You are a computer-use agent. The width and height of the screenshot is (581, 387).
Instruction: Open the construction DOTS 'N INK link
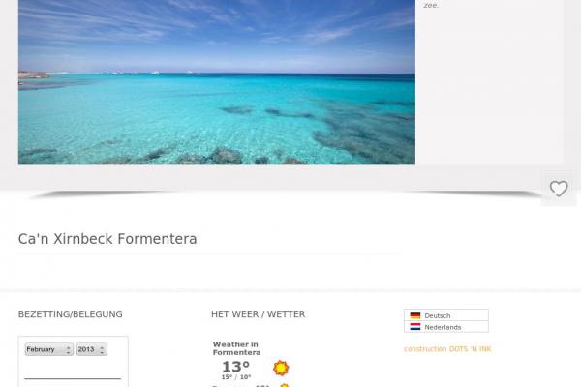(x=447, y=349)
